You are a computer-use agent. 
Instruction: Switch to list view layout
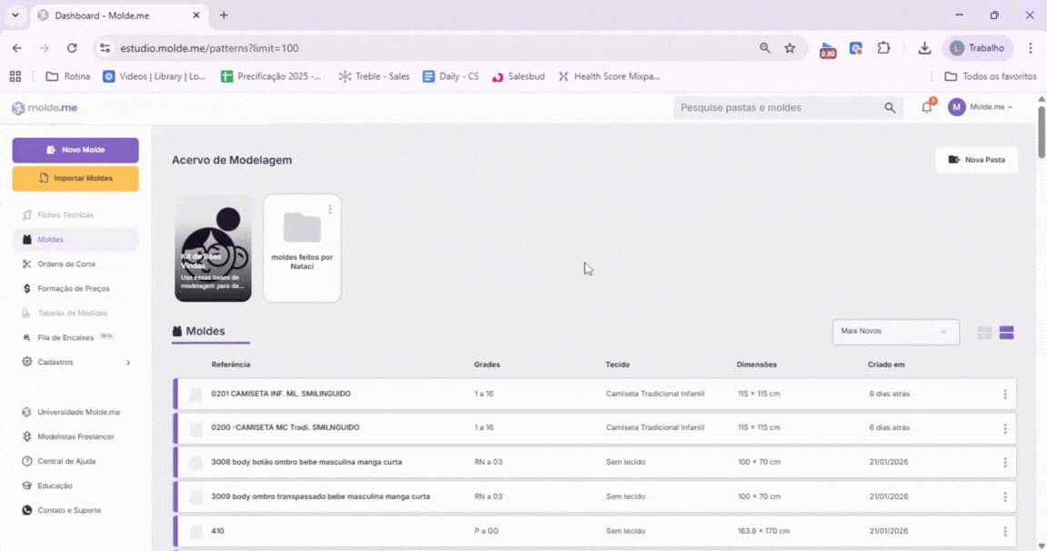pos(1006,333)
